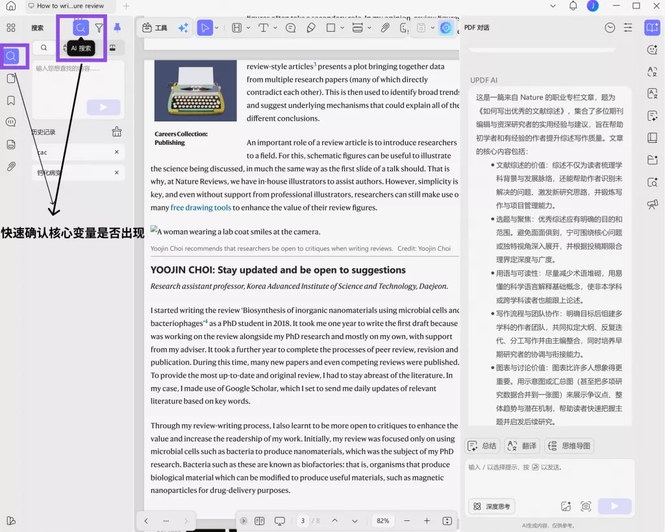Remove the '钙化病变' history entry
The height and width of the screenshot is (532, 665).
tap(117, 172)
